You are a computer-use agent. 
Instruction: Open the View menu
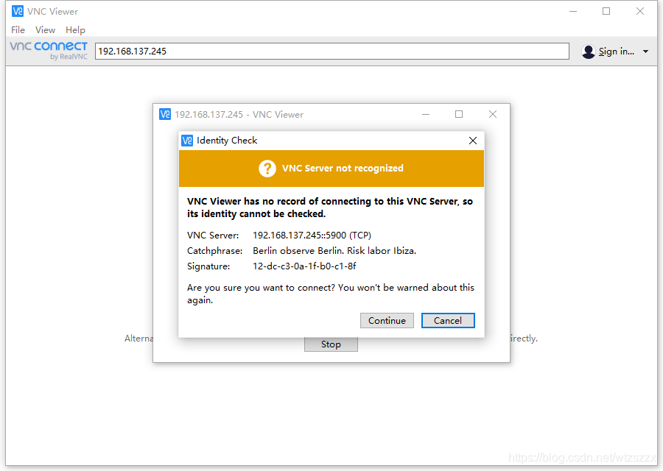pos(45,30)
